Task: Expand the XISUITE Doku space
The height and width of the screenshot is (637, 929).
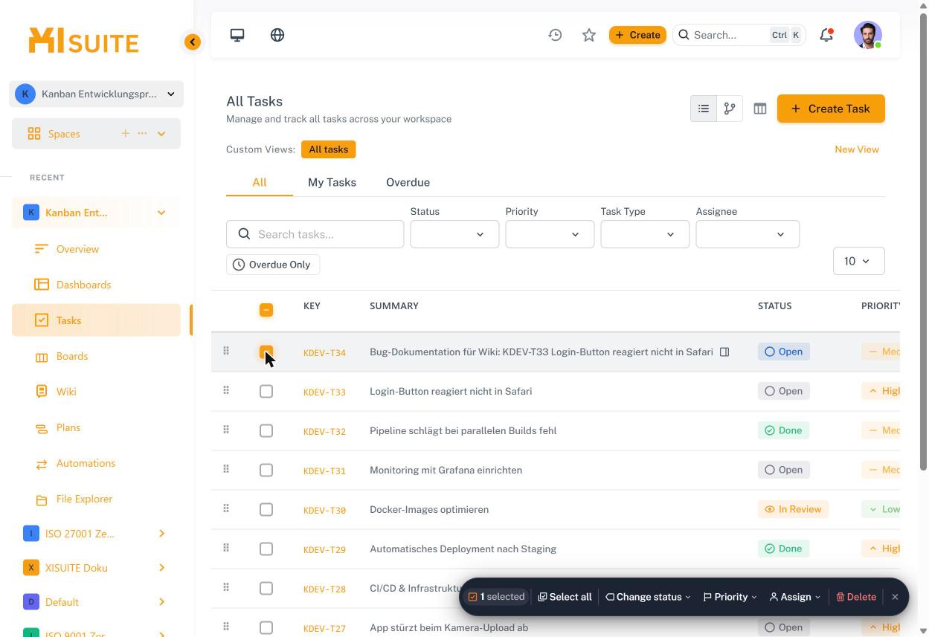Action: pyautogui.click(x=161, y=568)
